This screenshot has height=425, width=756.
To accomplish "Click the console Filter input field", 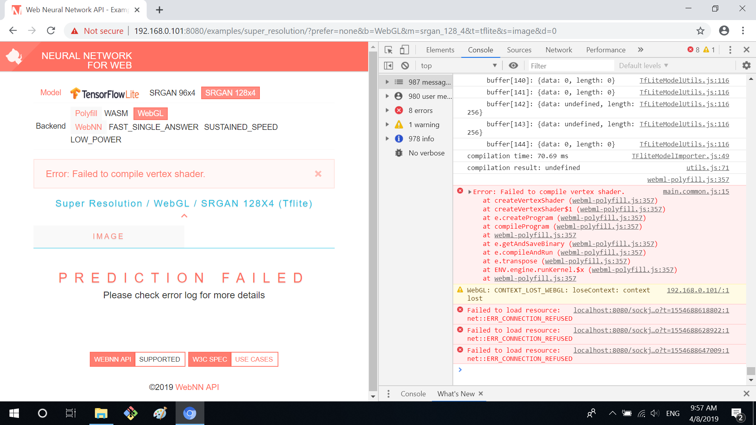I will pos(571,65).
